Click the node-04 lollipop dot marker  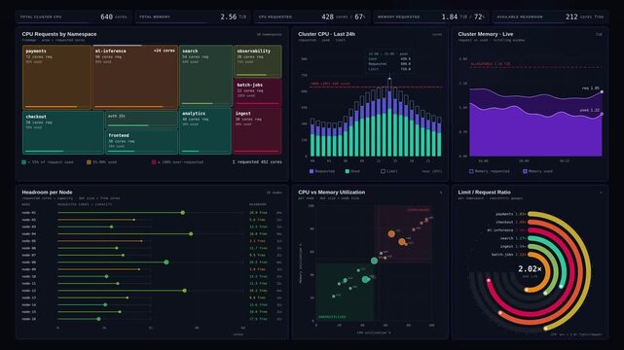pos(191,234)
